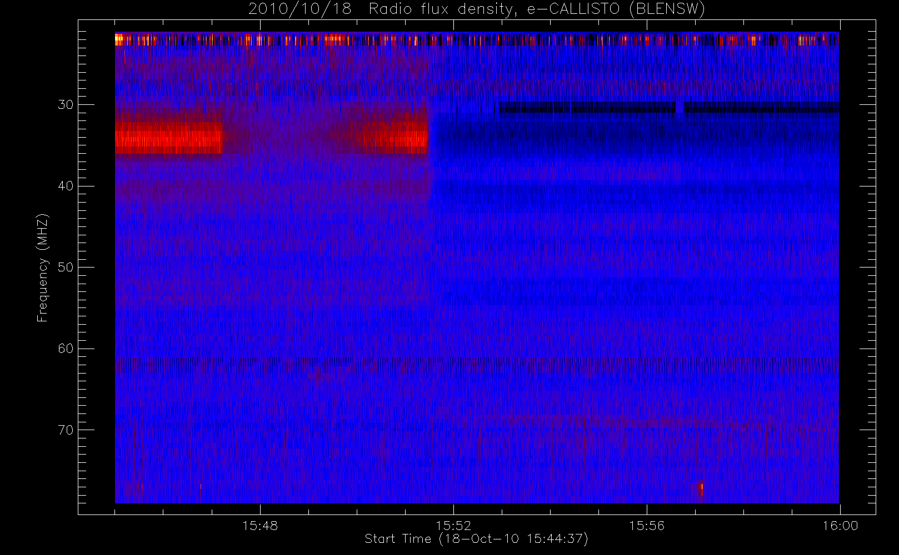Click the first bright red burst near 35 MHz
Viewport: 899px width, 555px height.
click(168, 139)
